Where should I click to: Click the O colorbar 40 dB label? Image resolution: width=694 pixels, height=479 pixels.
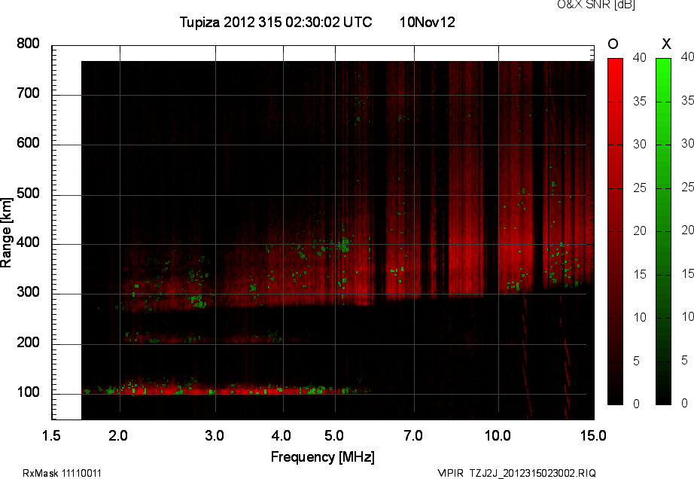[x=640, y=57]
